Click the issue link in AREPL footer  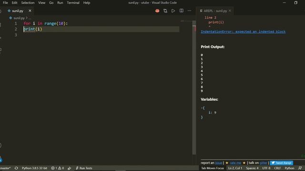[x=218, y=163]
